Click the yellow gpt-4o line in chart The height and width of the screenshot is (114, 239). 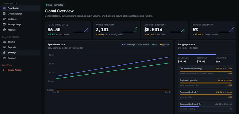click(x=112, y=90)
